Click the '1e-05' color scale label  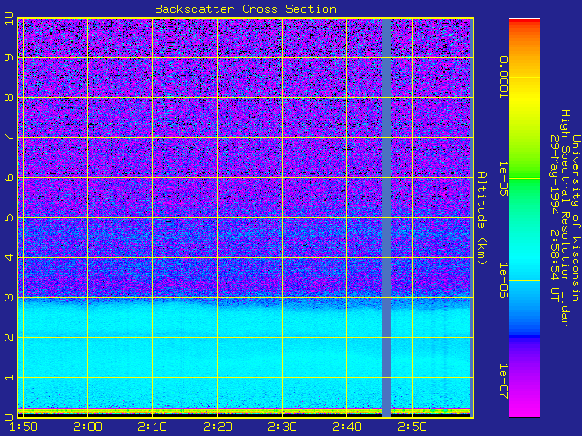pos(503,179)
